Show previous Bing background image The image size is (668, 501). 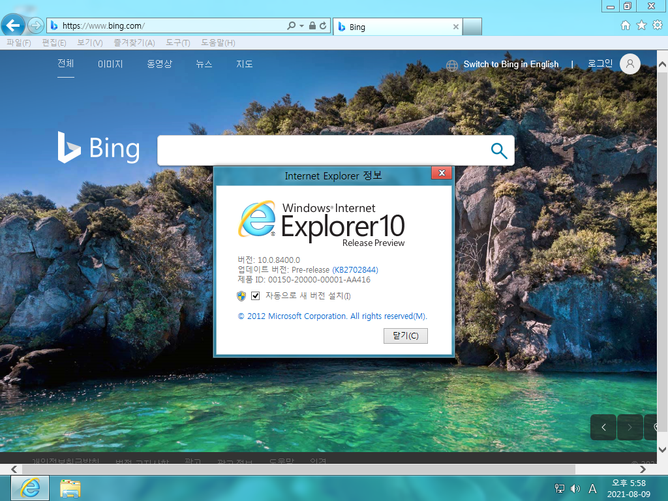603,427
